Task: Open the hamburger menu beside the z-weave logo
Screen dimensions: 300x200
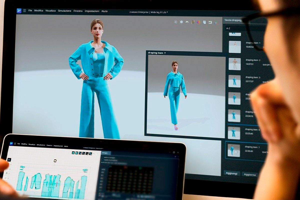Action: (24, 11)
